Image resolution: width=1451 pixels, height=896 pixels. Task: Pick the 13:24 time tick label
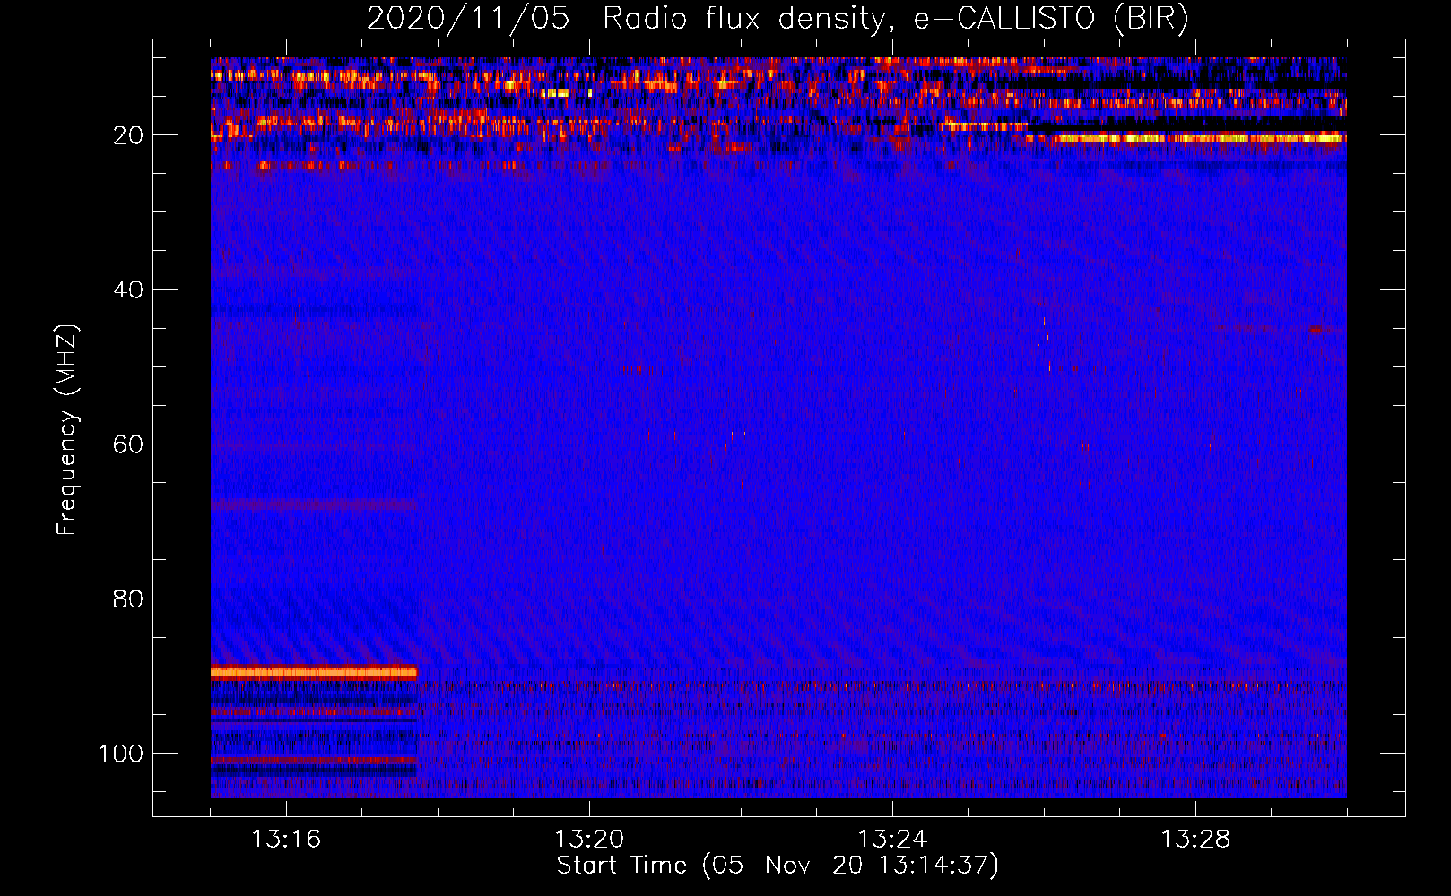892,840
